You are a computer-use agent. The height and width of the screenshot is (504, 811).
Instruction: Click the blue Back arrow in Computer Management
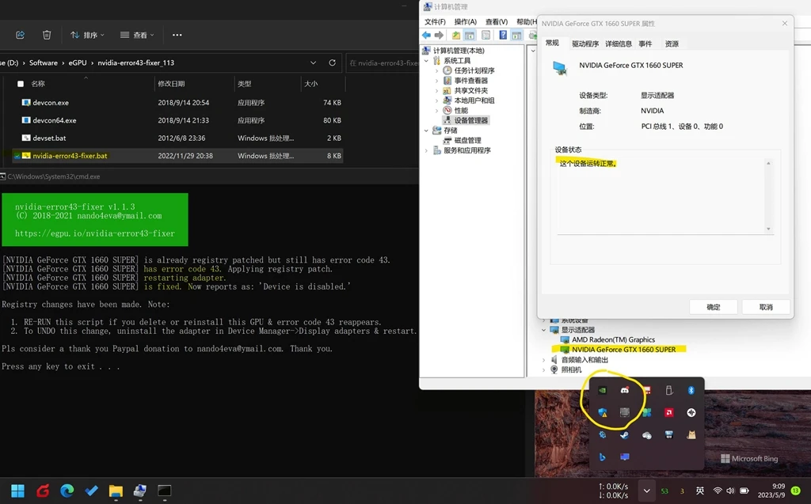[426, 35]
